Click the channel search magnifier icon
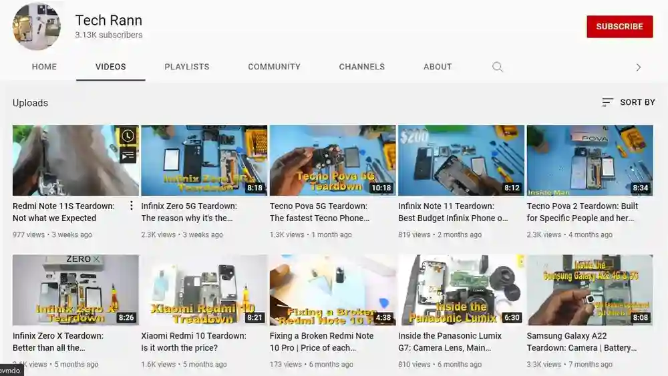This screenshot has width=668, height=376. [x=497, y=67]
